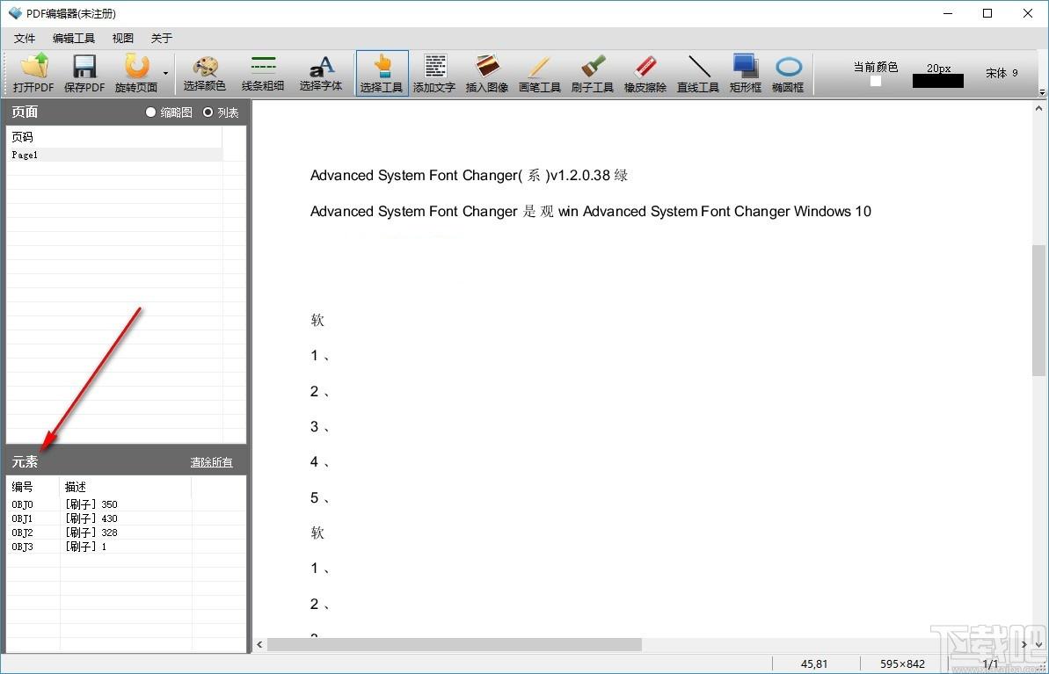Click the 1/1 page counter in status bar
The image size is (1049, 674).
point(990,664)
